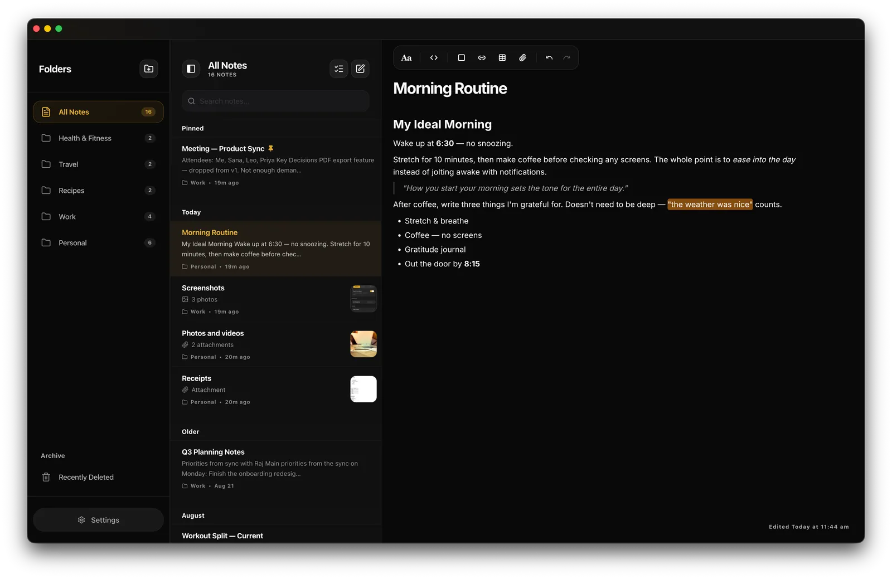
Task: Open the Work folder
Action: tap(98, 217)
